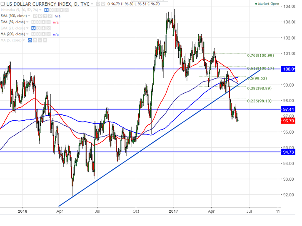Remove the EMA (200, close) indicator

(x=50, y=16)
